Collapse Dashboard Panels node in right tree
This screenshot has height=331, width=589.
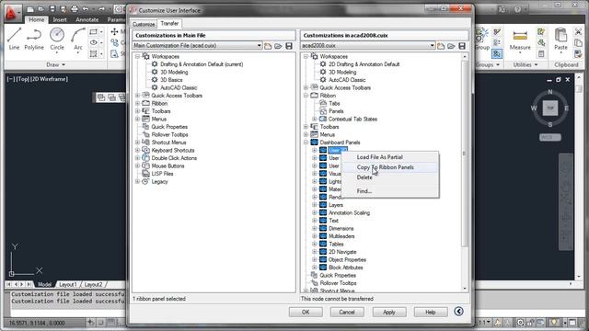pyautogui.click(x=306, y=143)
